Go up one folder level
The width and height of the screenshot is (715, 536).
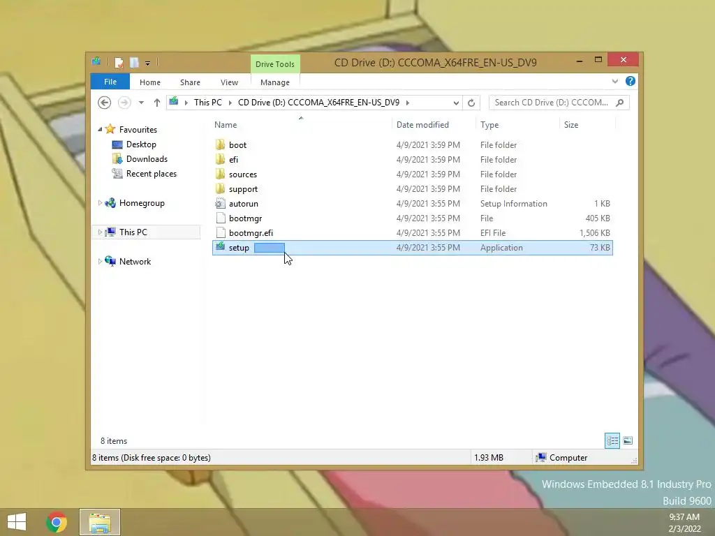(157, 103)
